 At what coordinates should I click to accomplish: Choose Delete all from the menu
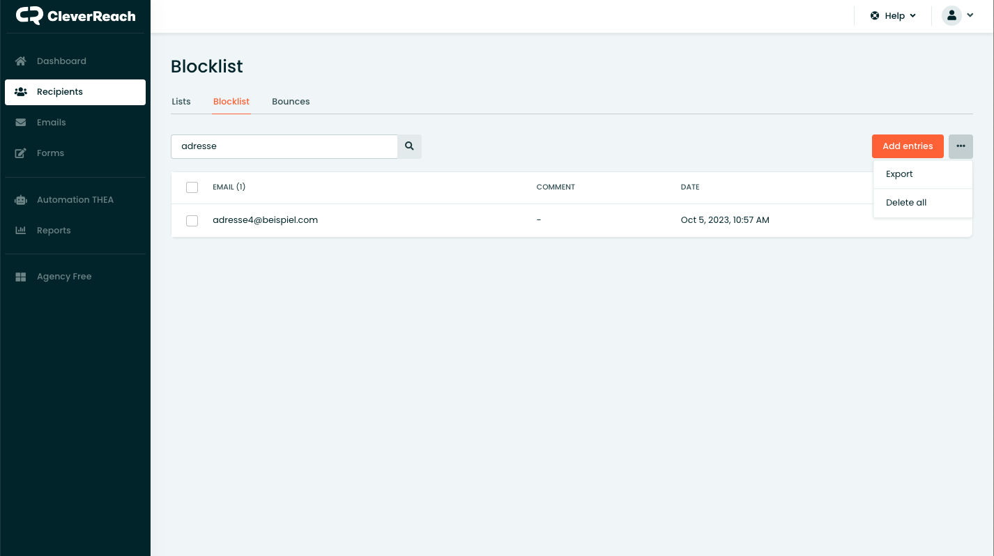pyautogui.click(x=922, y=203)
